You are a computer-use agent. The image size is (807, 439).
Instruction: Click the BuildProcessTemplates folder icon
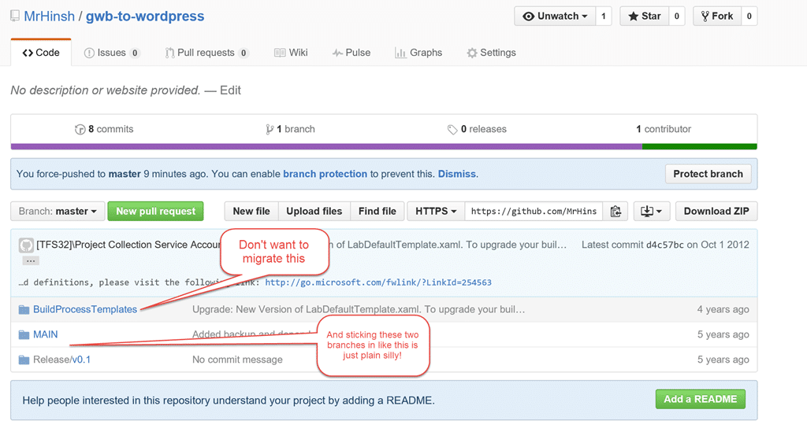pos(24,309)
